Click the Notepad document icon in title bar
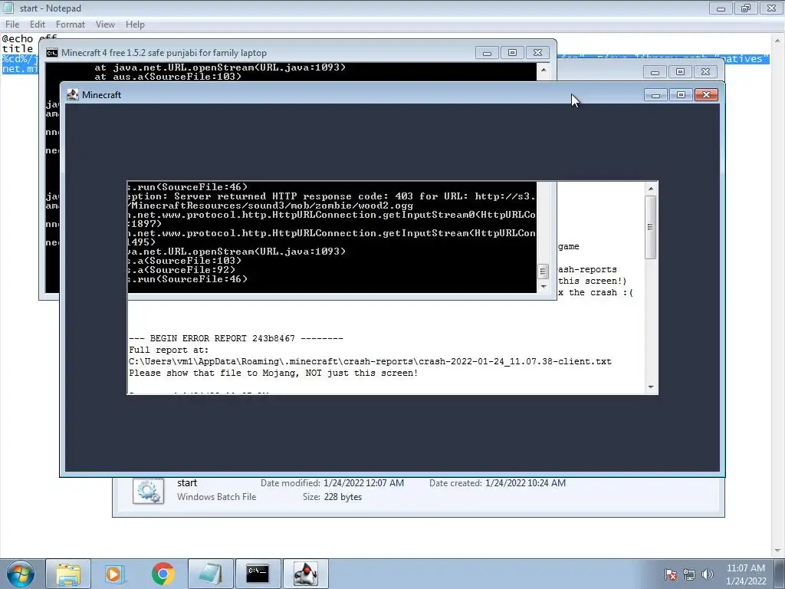785x589 pixels. point(8,8)
